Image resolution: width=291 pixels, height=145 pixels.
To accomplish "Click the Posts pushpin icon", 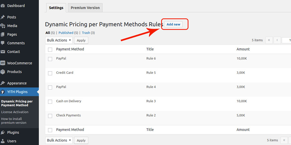I will tap(3, 17).
